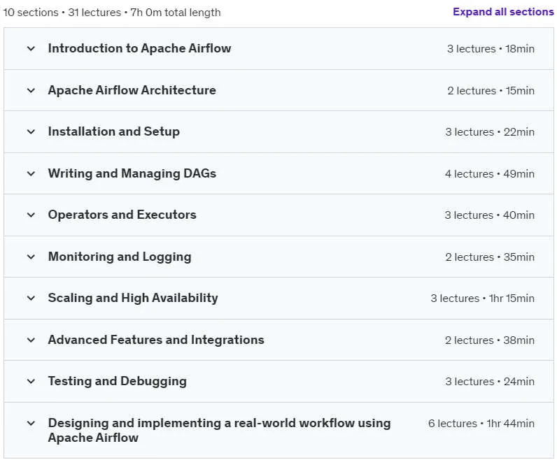This screenshot has width=557, height=460.
Task: Expand the Installation and Setup chevron
Action: click(31, 131)
